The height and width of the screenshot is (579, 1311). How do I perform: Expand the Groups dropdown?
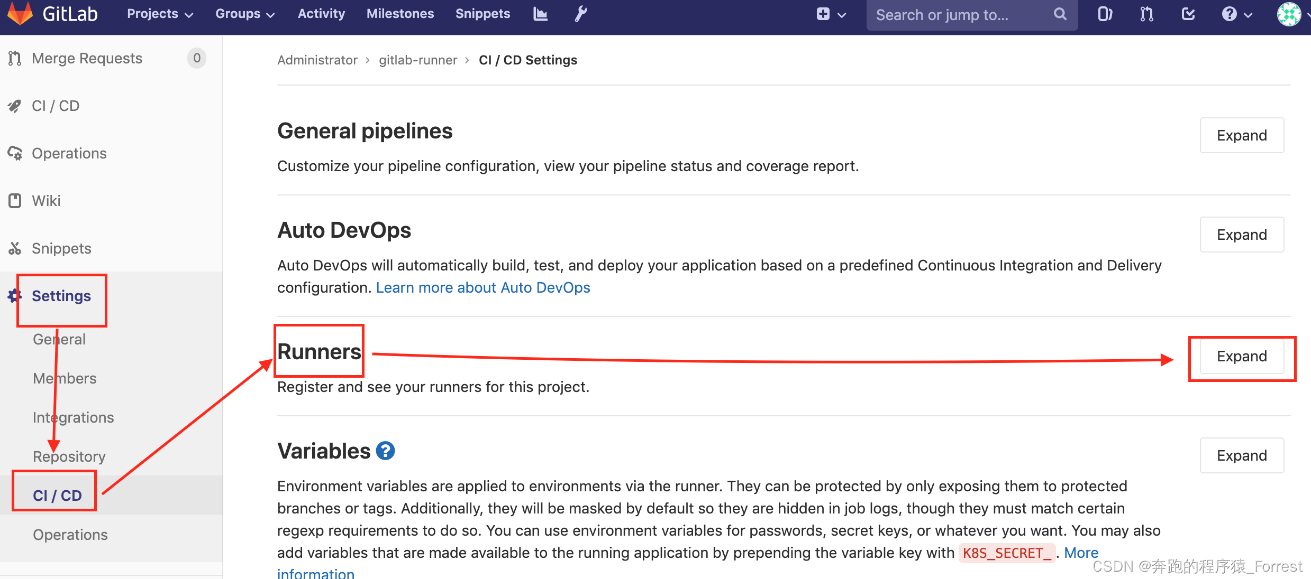pyautogui.click(x=244, y=14)
